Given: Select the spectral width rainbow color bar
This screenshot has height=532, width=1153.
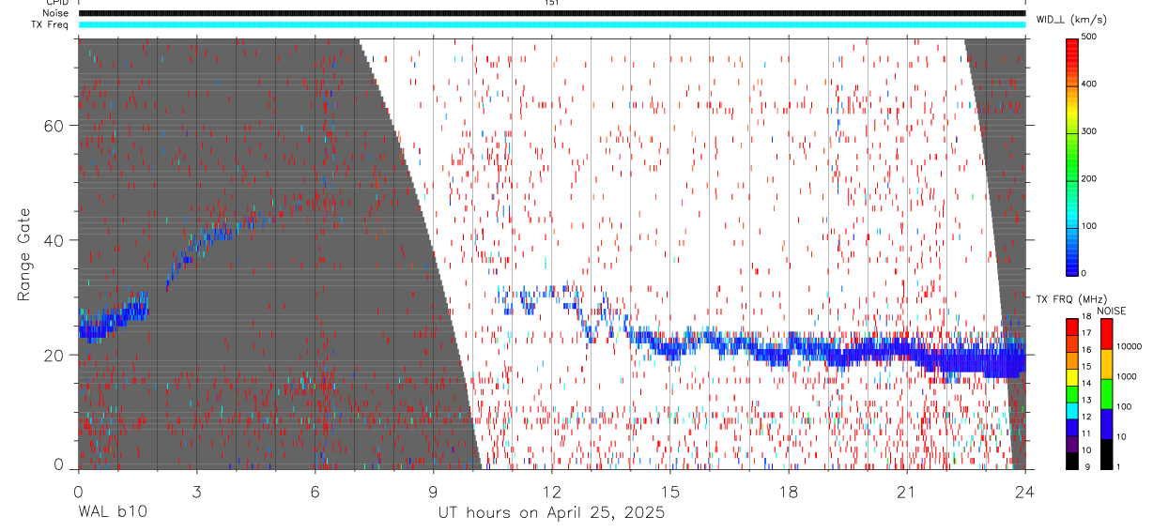Looking at the screenshot, I should (x=1072, y=156).
